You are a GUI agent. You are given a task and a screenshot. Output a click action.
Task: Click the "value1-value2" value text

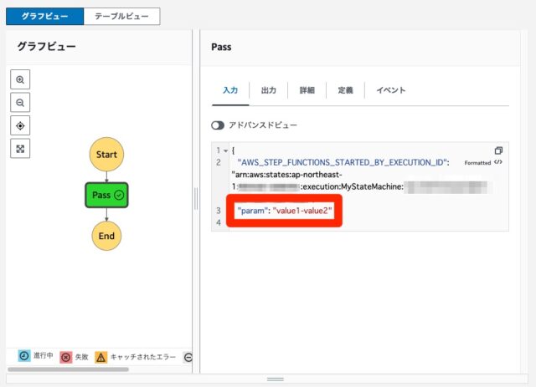(x=302, y=211)
